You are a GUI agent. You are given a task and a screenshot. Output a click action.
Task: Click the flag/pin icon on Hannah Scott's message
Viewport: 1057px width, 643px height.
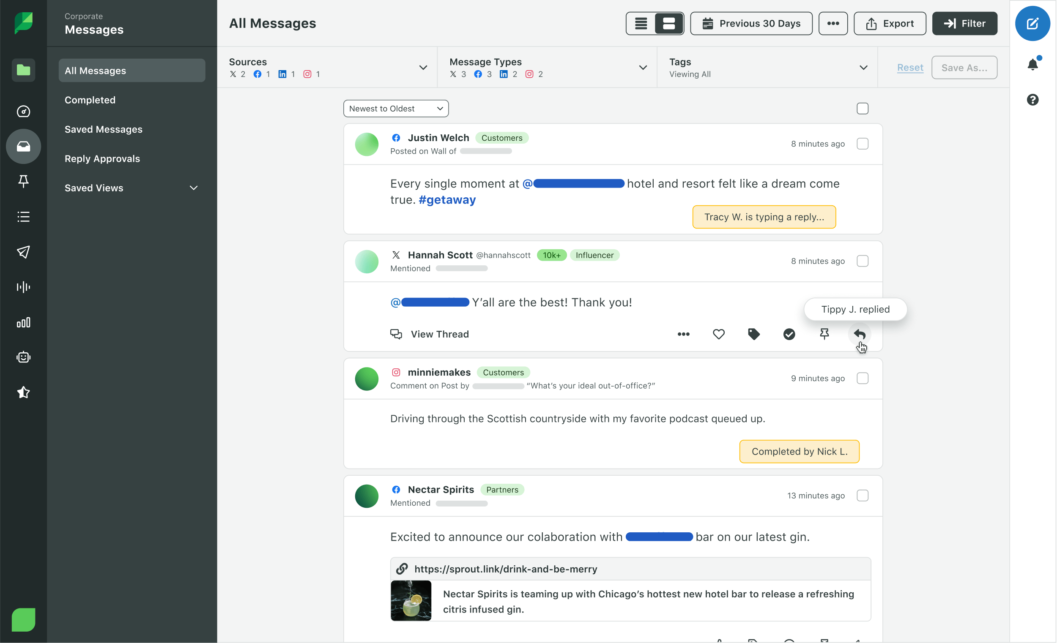tap(824, 334)
